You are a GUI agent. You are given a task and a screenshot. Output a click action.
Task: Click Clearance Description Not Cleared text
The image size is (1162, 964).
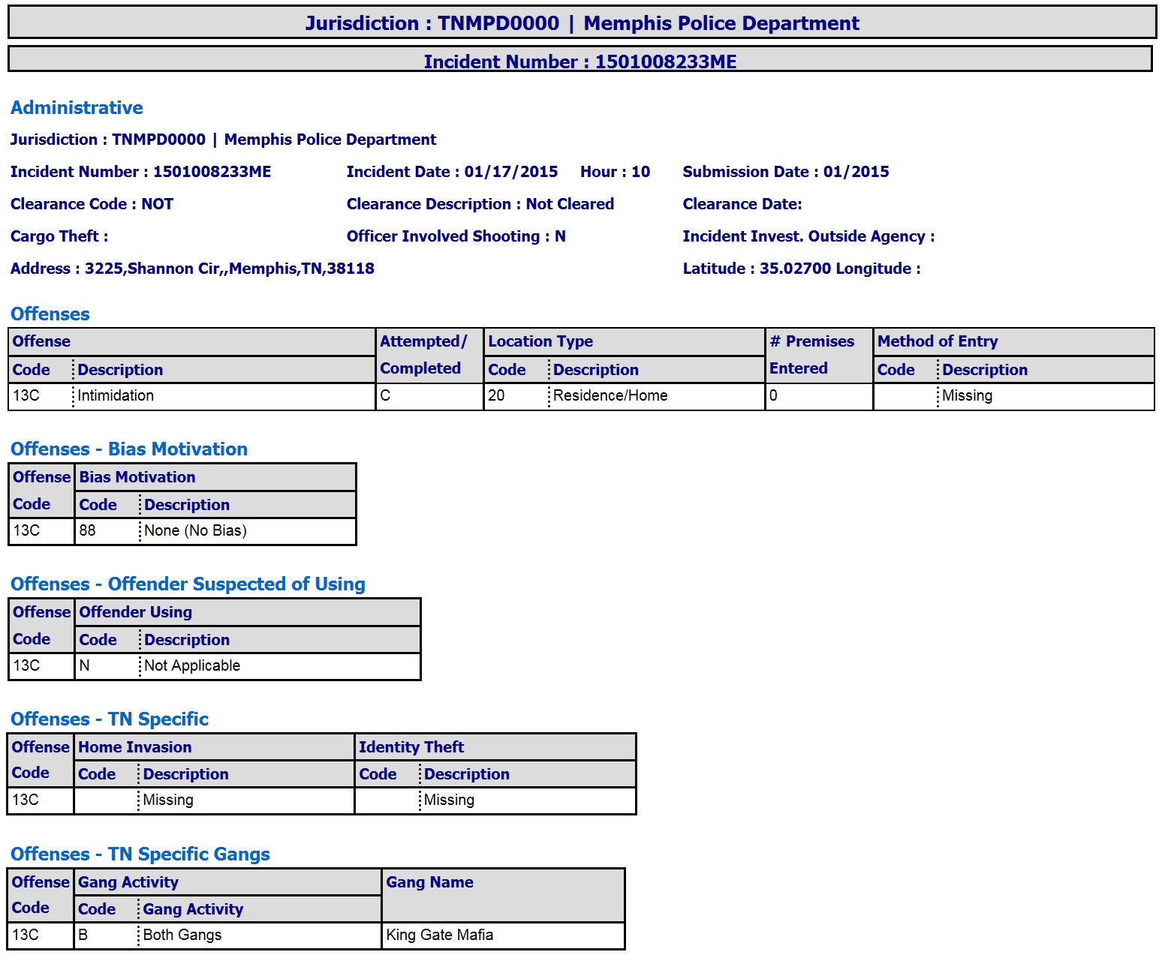coord(480,204)
